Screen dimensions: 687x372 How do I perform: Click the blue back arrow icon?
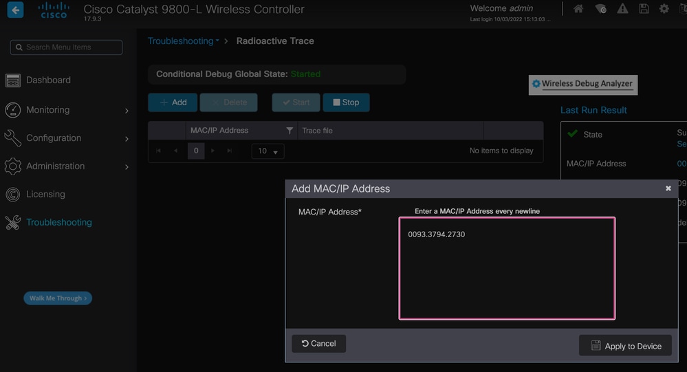pyautogui.click(x=15, y=10)
